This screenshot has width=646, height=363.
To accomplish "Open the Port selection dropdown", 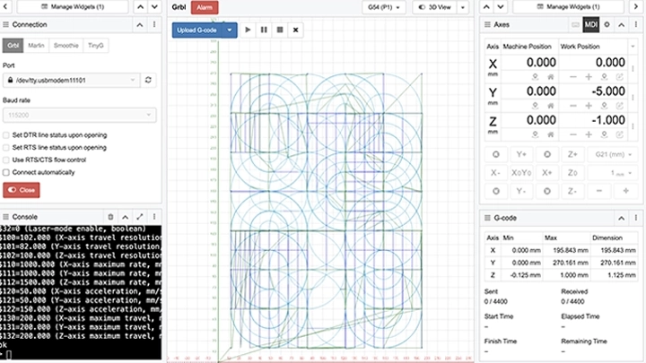I will [72, 80].
